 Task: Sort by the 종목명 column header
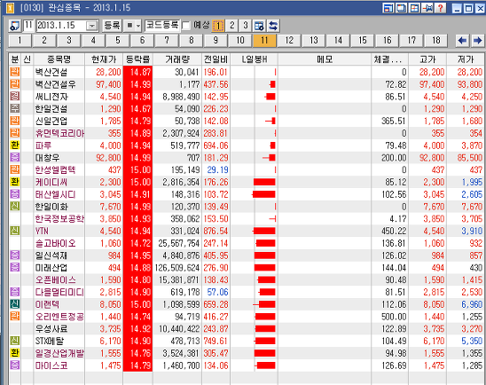click(x=59, y=59)
